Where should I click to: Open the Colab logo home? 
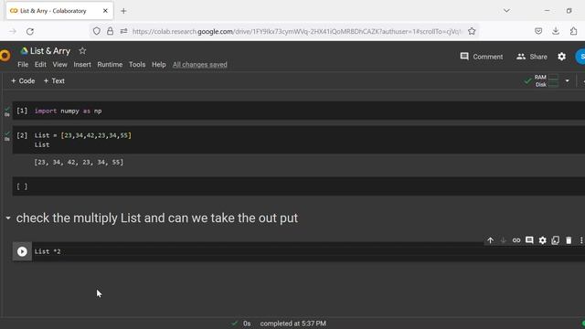pyautogui.click(x=5, y=56)
